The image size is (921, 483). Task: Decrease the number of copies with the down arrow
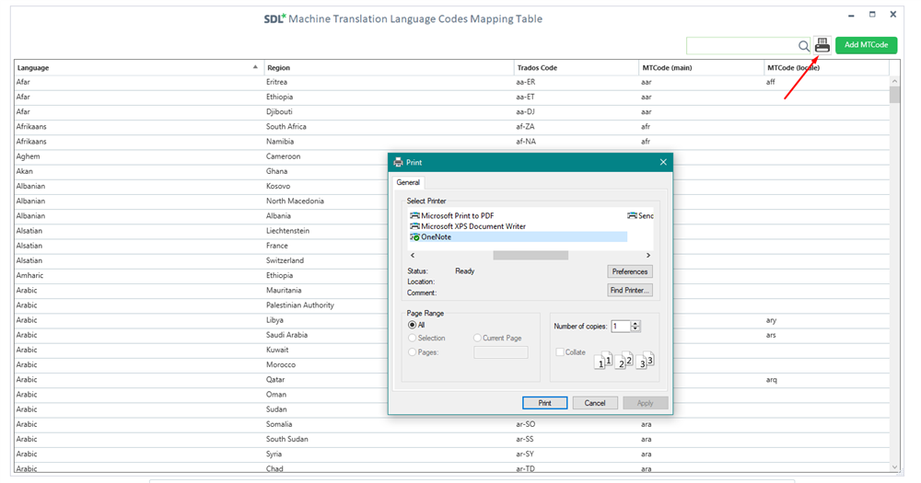(x=635, y=330)
